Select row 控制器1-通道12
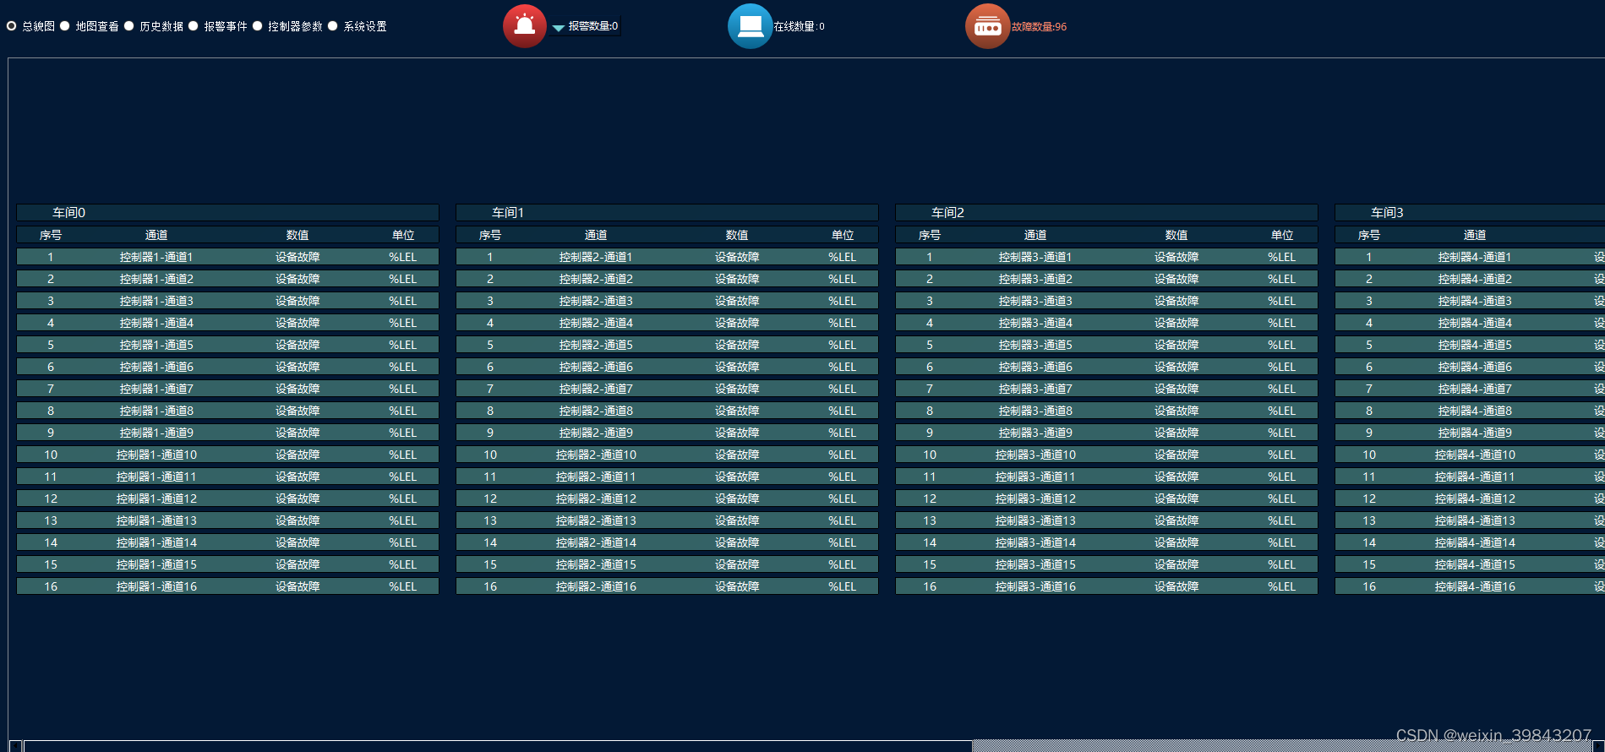Image resolution: width=1605 pixels, height=752 pixels. pos(227,499)
